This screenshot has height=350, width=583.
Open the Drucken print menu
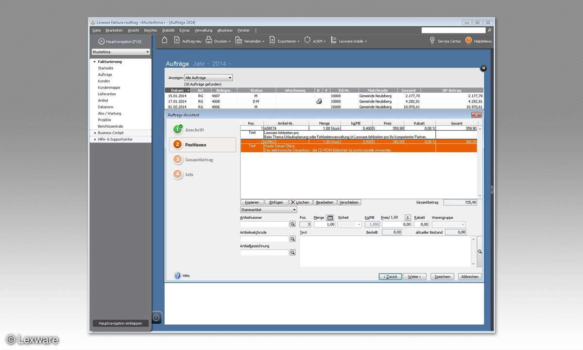218,41
